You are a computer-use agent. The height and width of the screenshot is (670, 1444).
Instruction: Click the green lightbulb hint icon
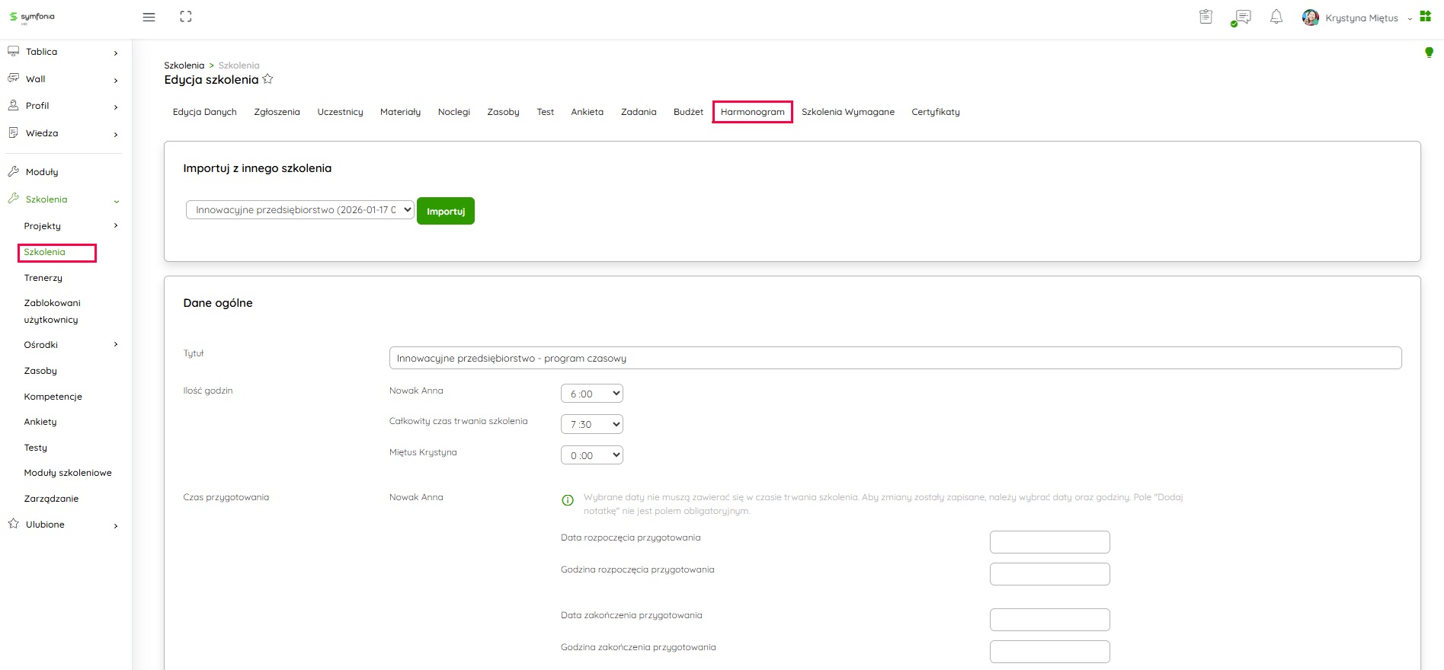(1429, 53)
